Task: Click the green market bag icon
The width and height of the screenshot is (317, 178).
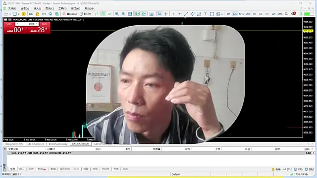Action: (x=57, y=14)
